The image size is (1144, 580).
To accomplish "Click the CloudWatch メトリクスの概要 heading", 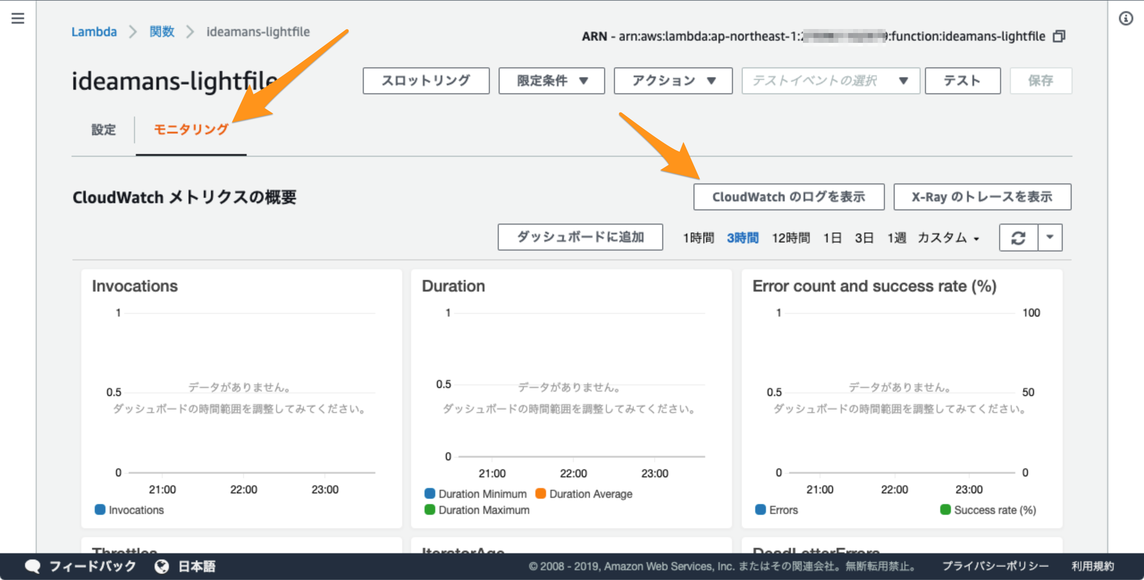I will 185,197.
